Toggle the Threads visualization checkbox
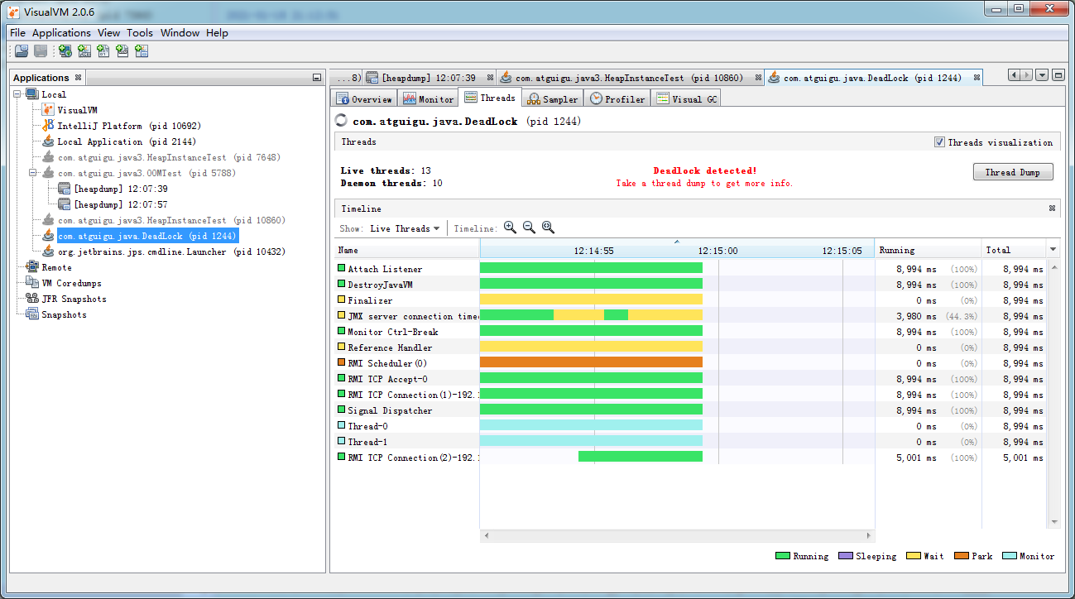This screenshot has height=599, width=1075. [x=939, y=142]
